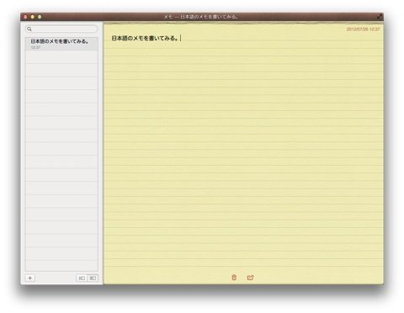Screen dimensions: 404x313
Task: Switch to the hidden folder list view button
Action: pos(82,278)
